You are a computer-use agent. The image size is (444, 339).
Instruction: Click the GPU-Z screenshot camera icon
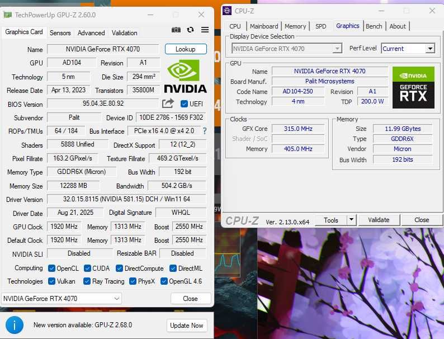point(176,30)
